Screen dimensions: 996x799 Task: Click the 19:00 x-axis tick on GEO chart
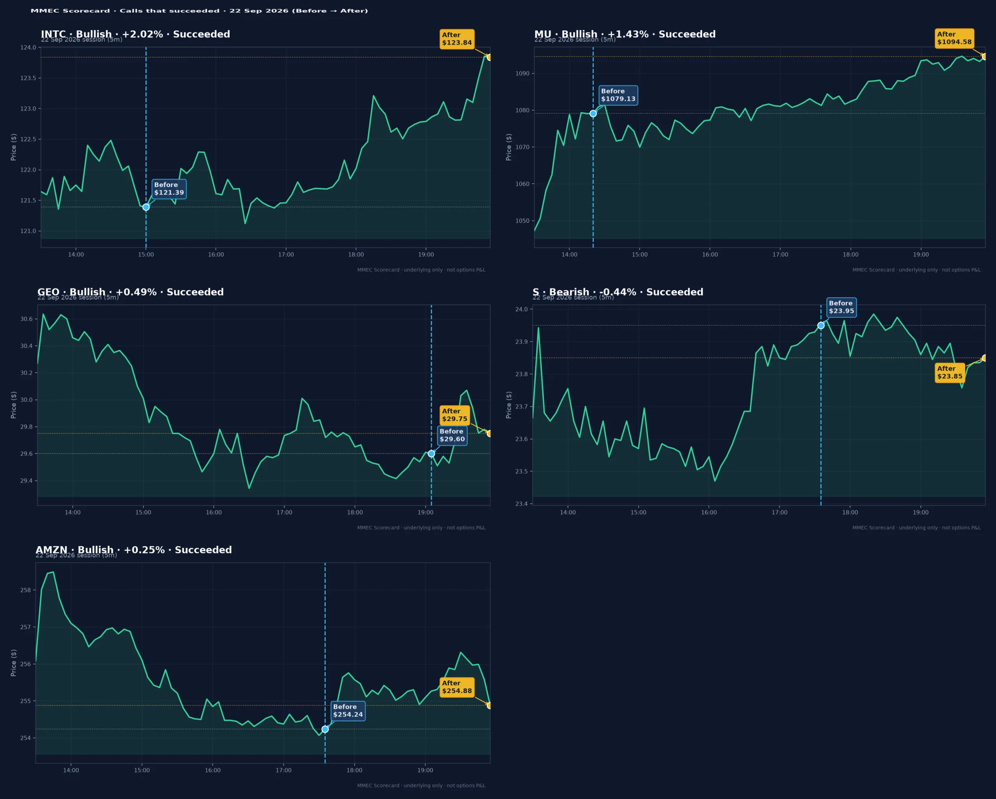point(426,513)
